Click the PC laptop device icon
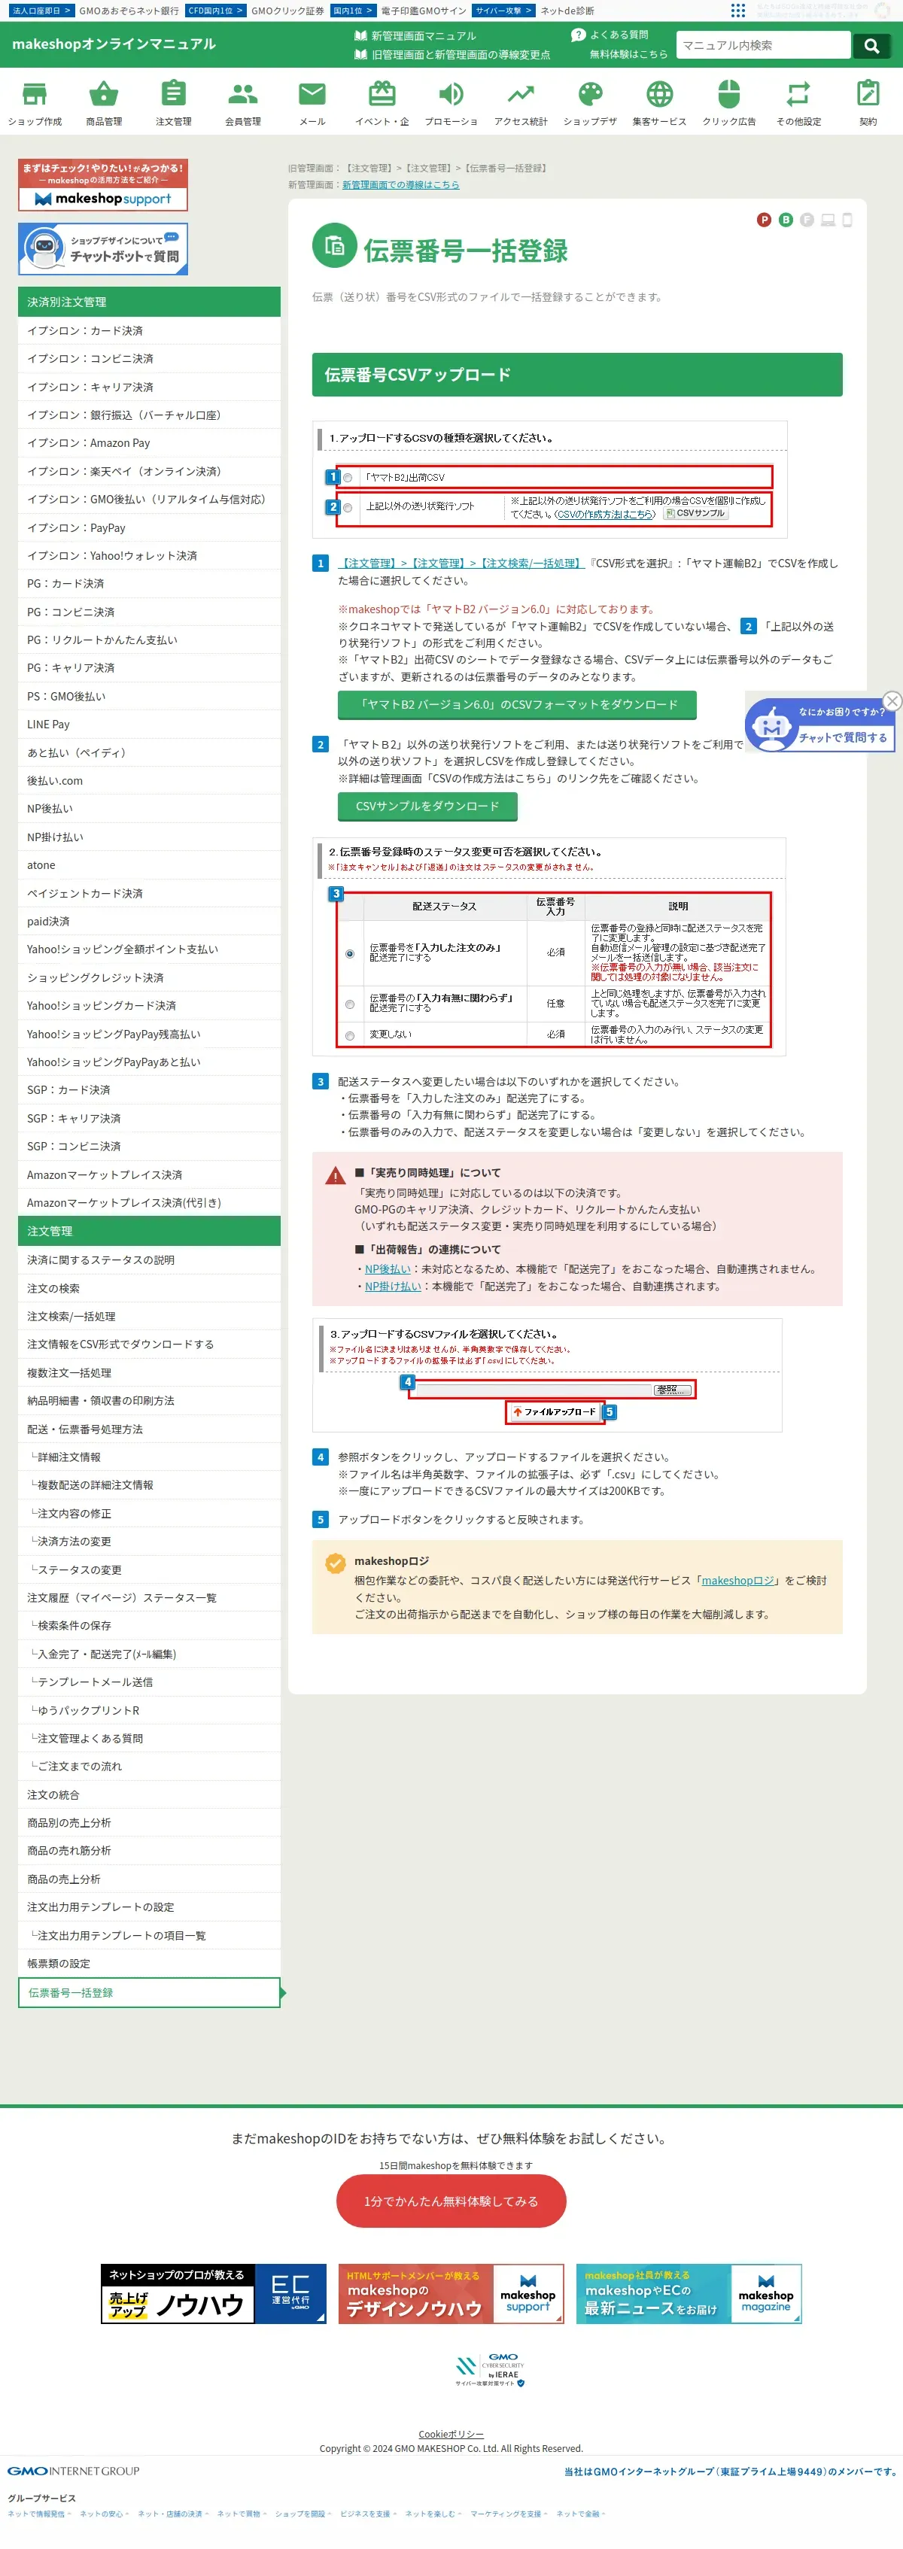Image resolution: width=903 pixels, height=2549 pixels. click(828, 220)
